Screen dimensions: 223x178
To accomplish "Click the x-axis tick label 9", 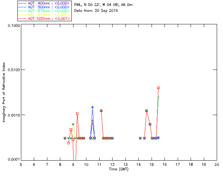I will 73,164.
